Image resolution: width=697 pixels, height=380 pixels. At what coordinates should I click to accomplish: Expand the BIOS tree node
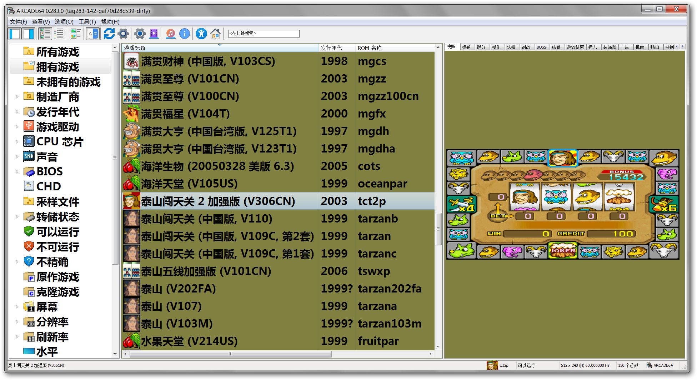coord(17,171)
